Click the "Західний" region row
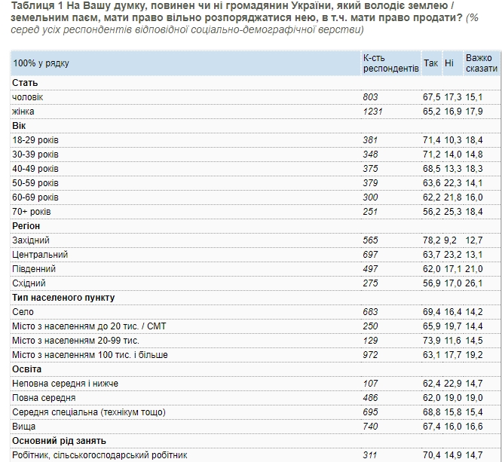The width and height of the screenshot is (502, 462). point(31,240)
